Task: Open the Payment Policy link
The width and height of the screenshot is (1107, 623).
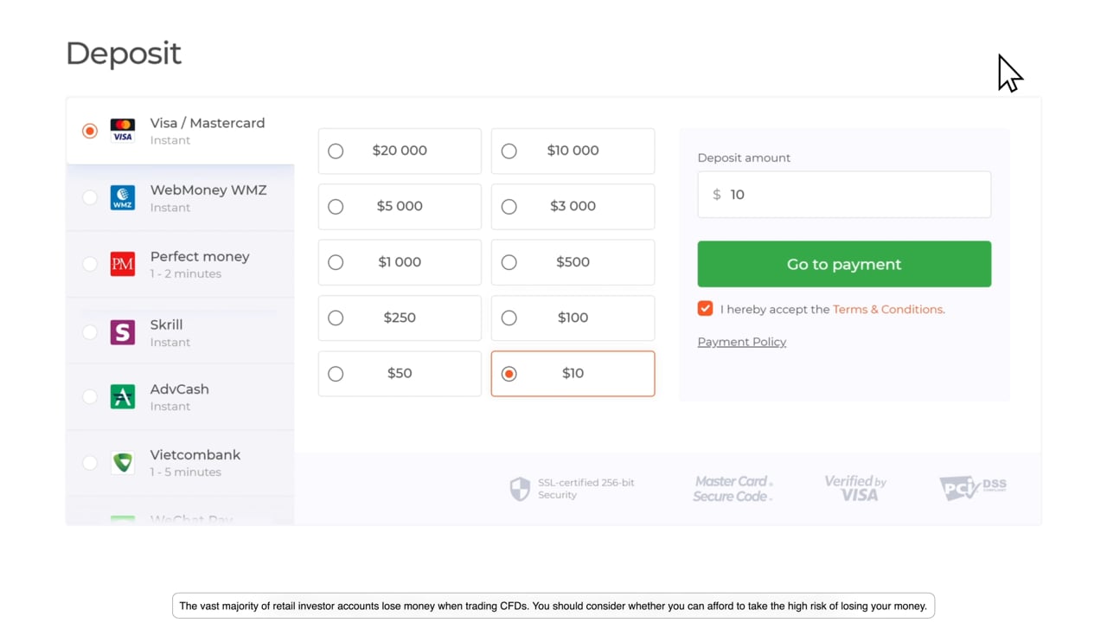Action: click(741, 342)
